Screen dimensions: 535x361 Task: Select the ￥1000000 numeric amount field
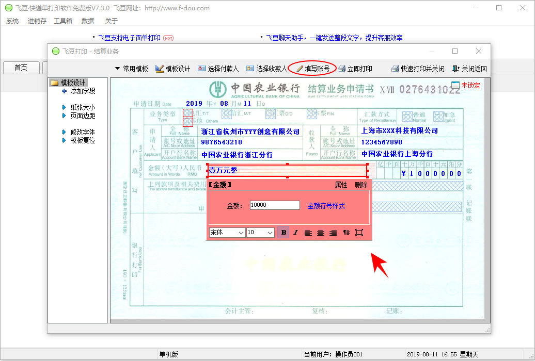(431, 173)
